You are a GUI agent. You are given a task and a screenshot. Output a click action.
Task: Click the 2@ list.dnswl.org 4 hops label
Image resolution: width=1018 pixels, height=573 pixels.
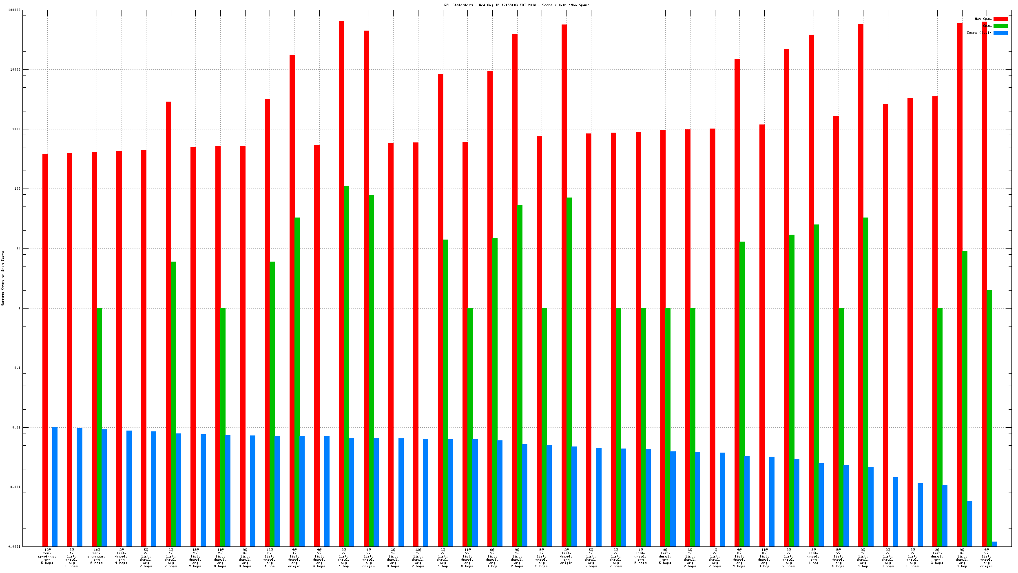tap(122, 556)
